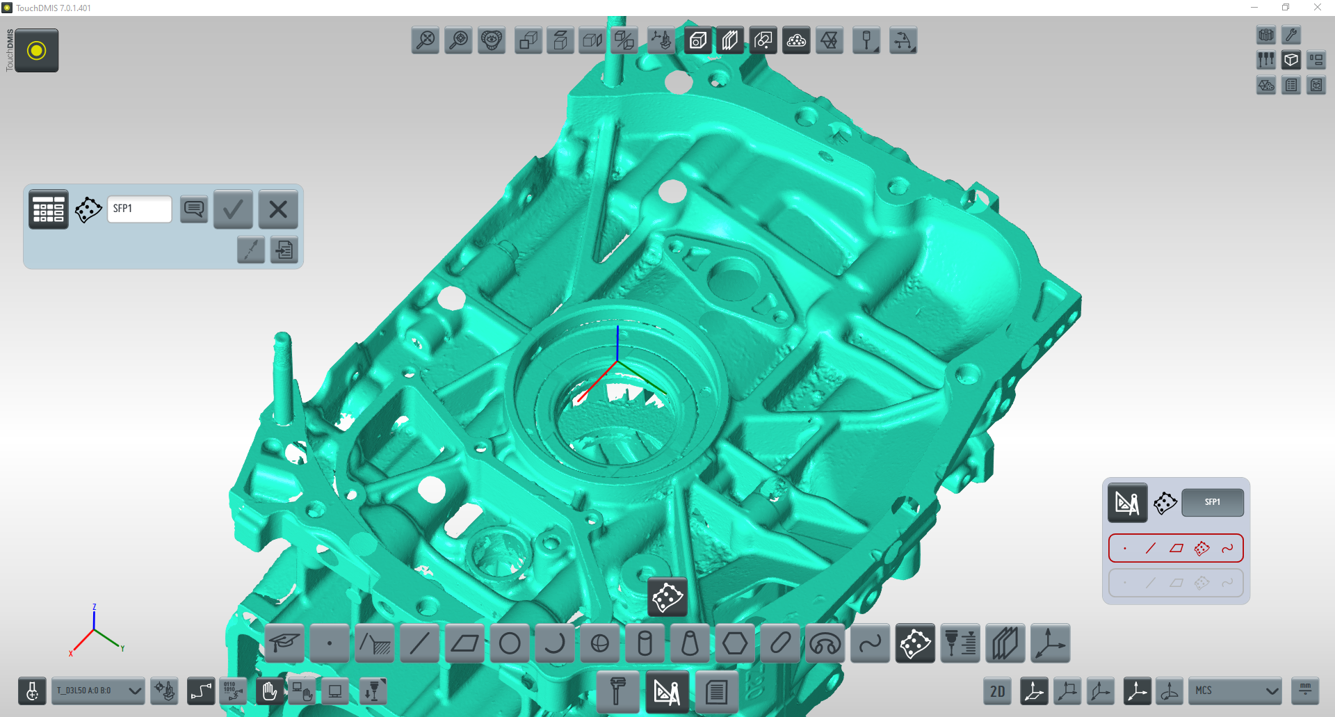This screenshot has width=1335, height=717.
Task: Choose the Sphere feature tool
Action: tap(599, 643)
